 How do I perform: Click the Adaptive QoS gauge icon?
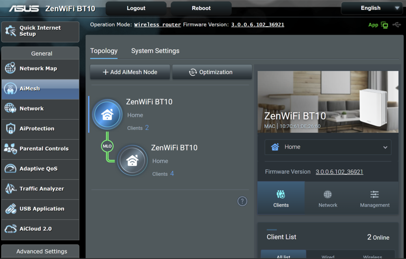click(x=10, y=168)
